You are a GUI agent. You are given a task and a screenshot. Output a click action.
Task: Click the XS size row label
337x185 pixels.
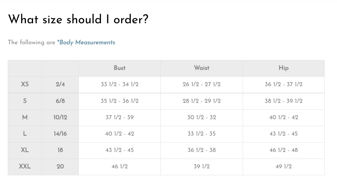click(25, 84)
